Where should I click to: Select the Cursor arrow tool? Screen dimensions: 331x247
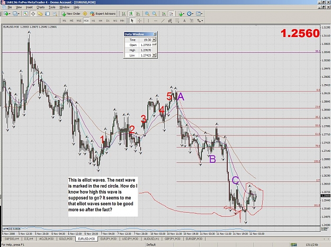tap(132, 21)
